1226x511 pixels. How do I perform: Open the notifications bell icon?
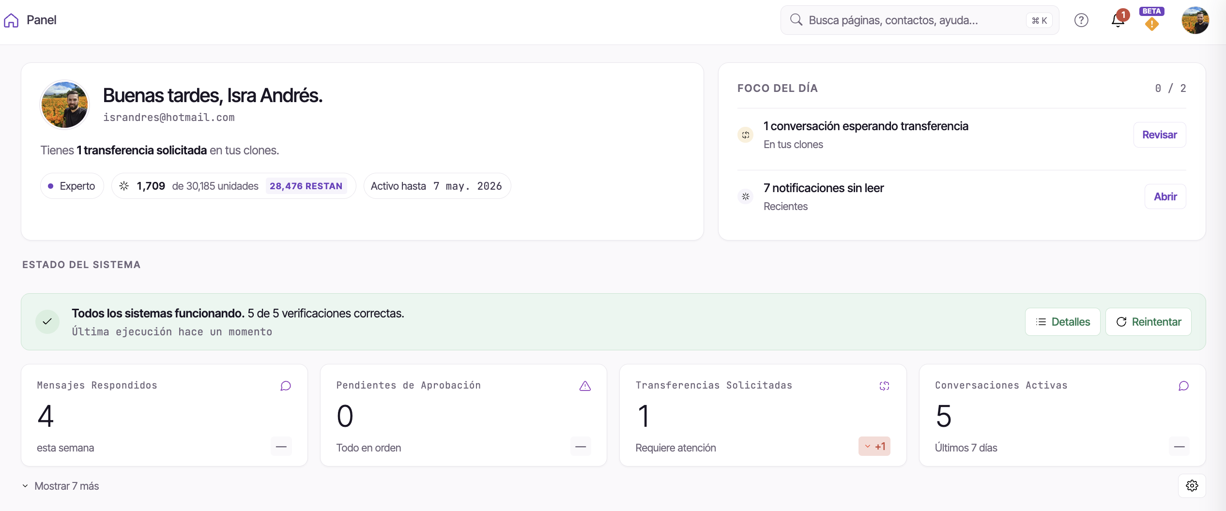tap(1118, 20)
